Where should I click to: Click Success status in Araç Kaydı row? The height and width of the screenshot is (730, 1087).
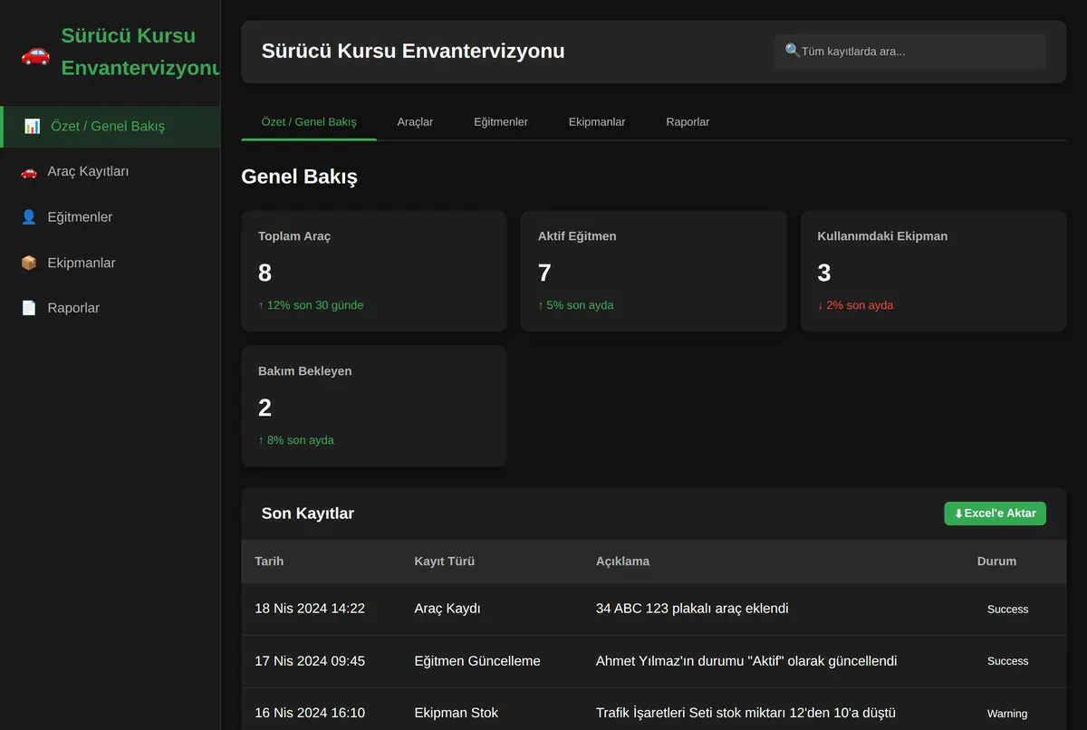[x=1007, y=610]
